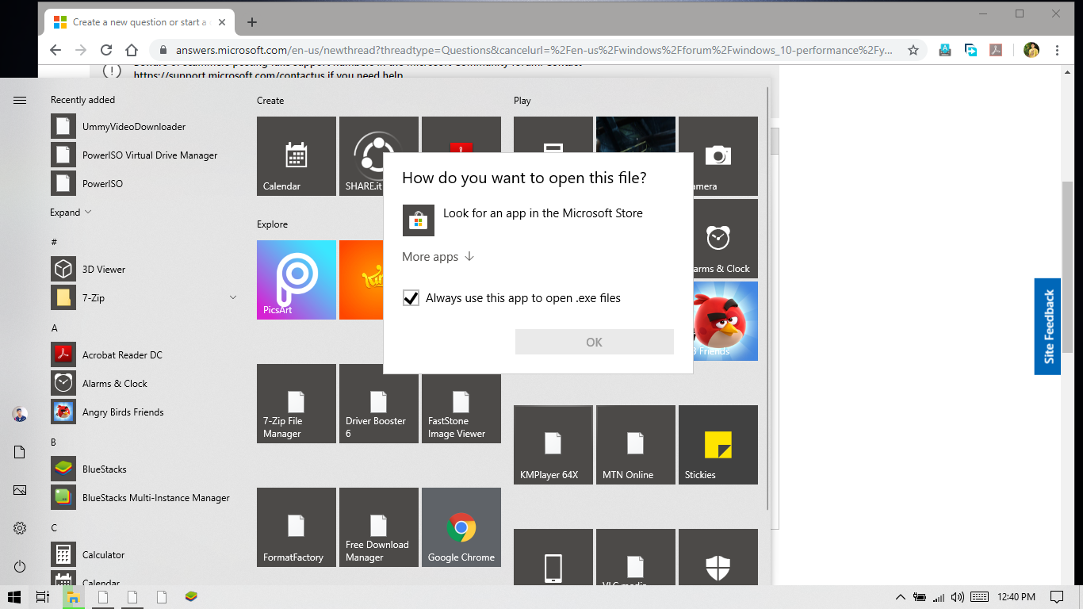Viewport: 1083px width, 609px height.
Task: Open the KMPlayer 64X tile
Action: [x=553, y=445]
